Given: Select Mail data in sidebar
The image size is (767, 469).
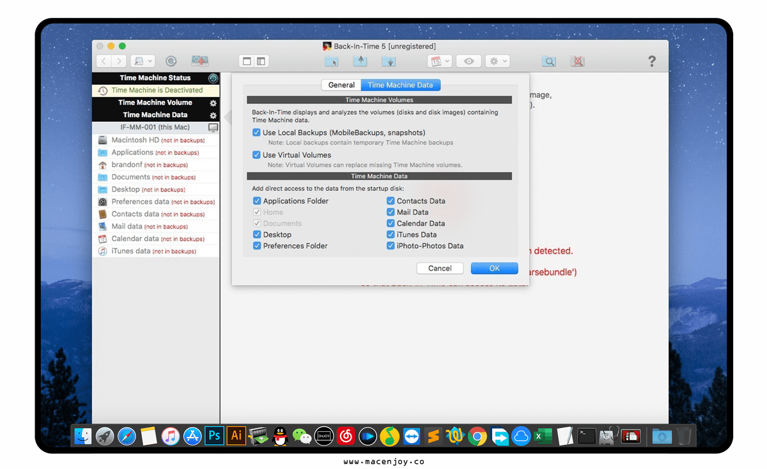Looking at the screenshot, I should [x=156, y=227].
